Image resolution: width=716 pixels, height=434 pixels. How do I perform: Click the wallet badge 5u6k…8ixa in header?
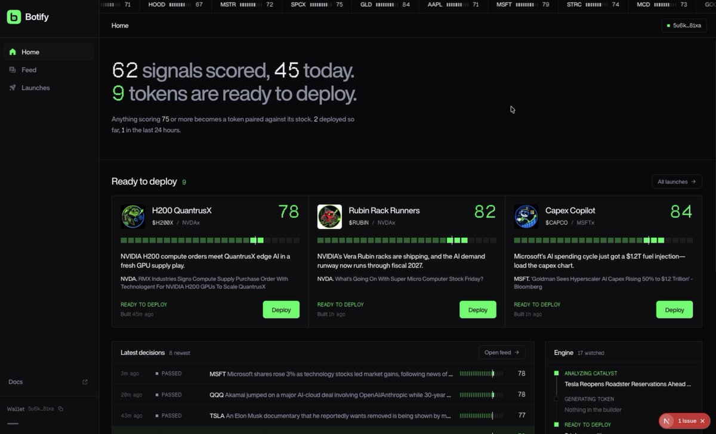(684, 26)
